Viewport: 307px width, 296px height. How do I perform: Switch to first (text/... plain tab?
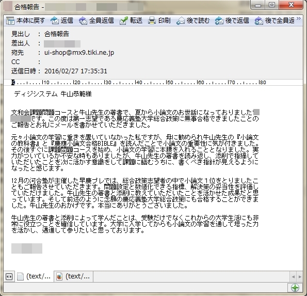tap(34, 276)
